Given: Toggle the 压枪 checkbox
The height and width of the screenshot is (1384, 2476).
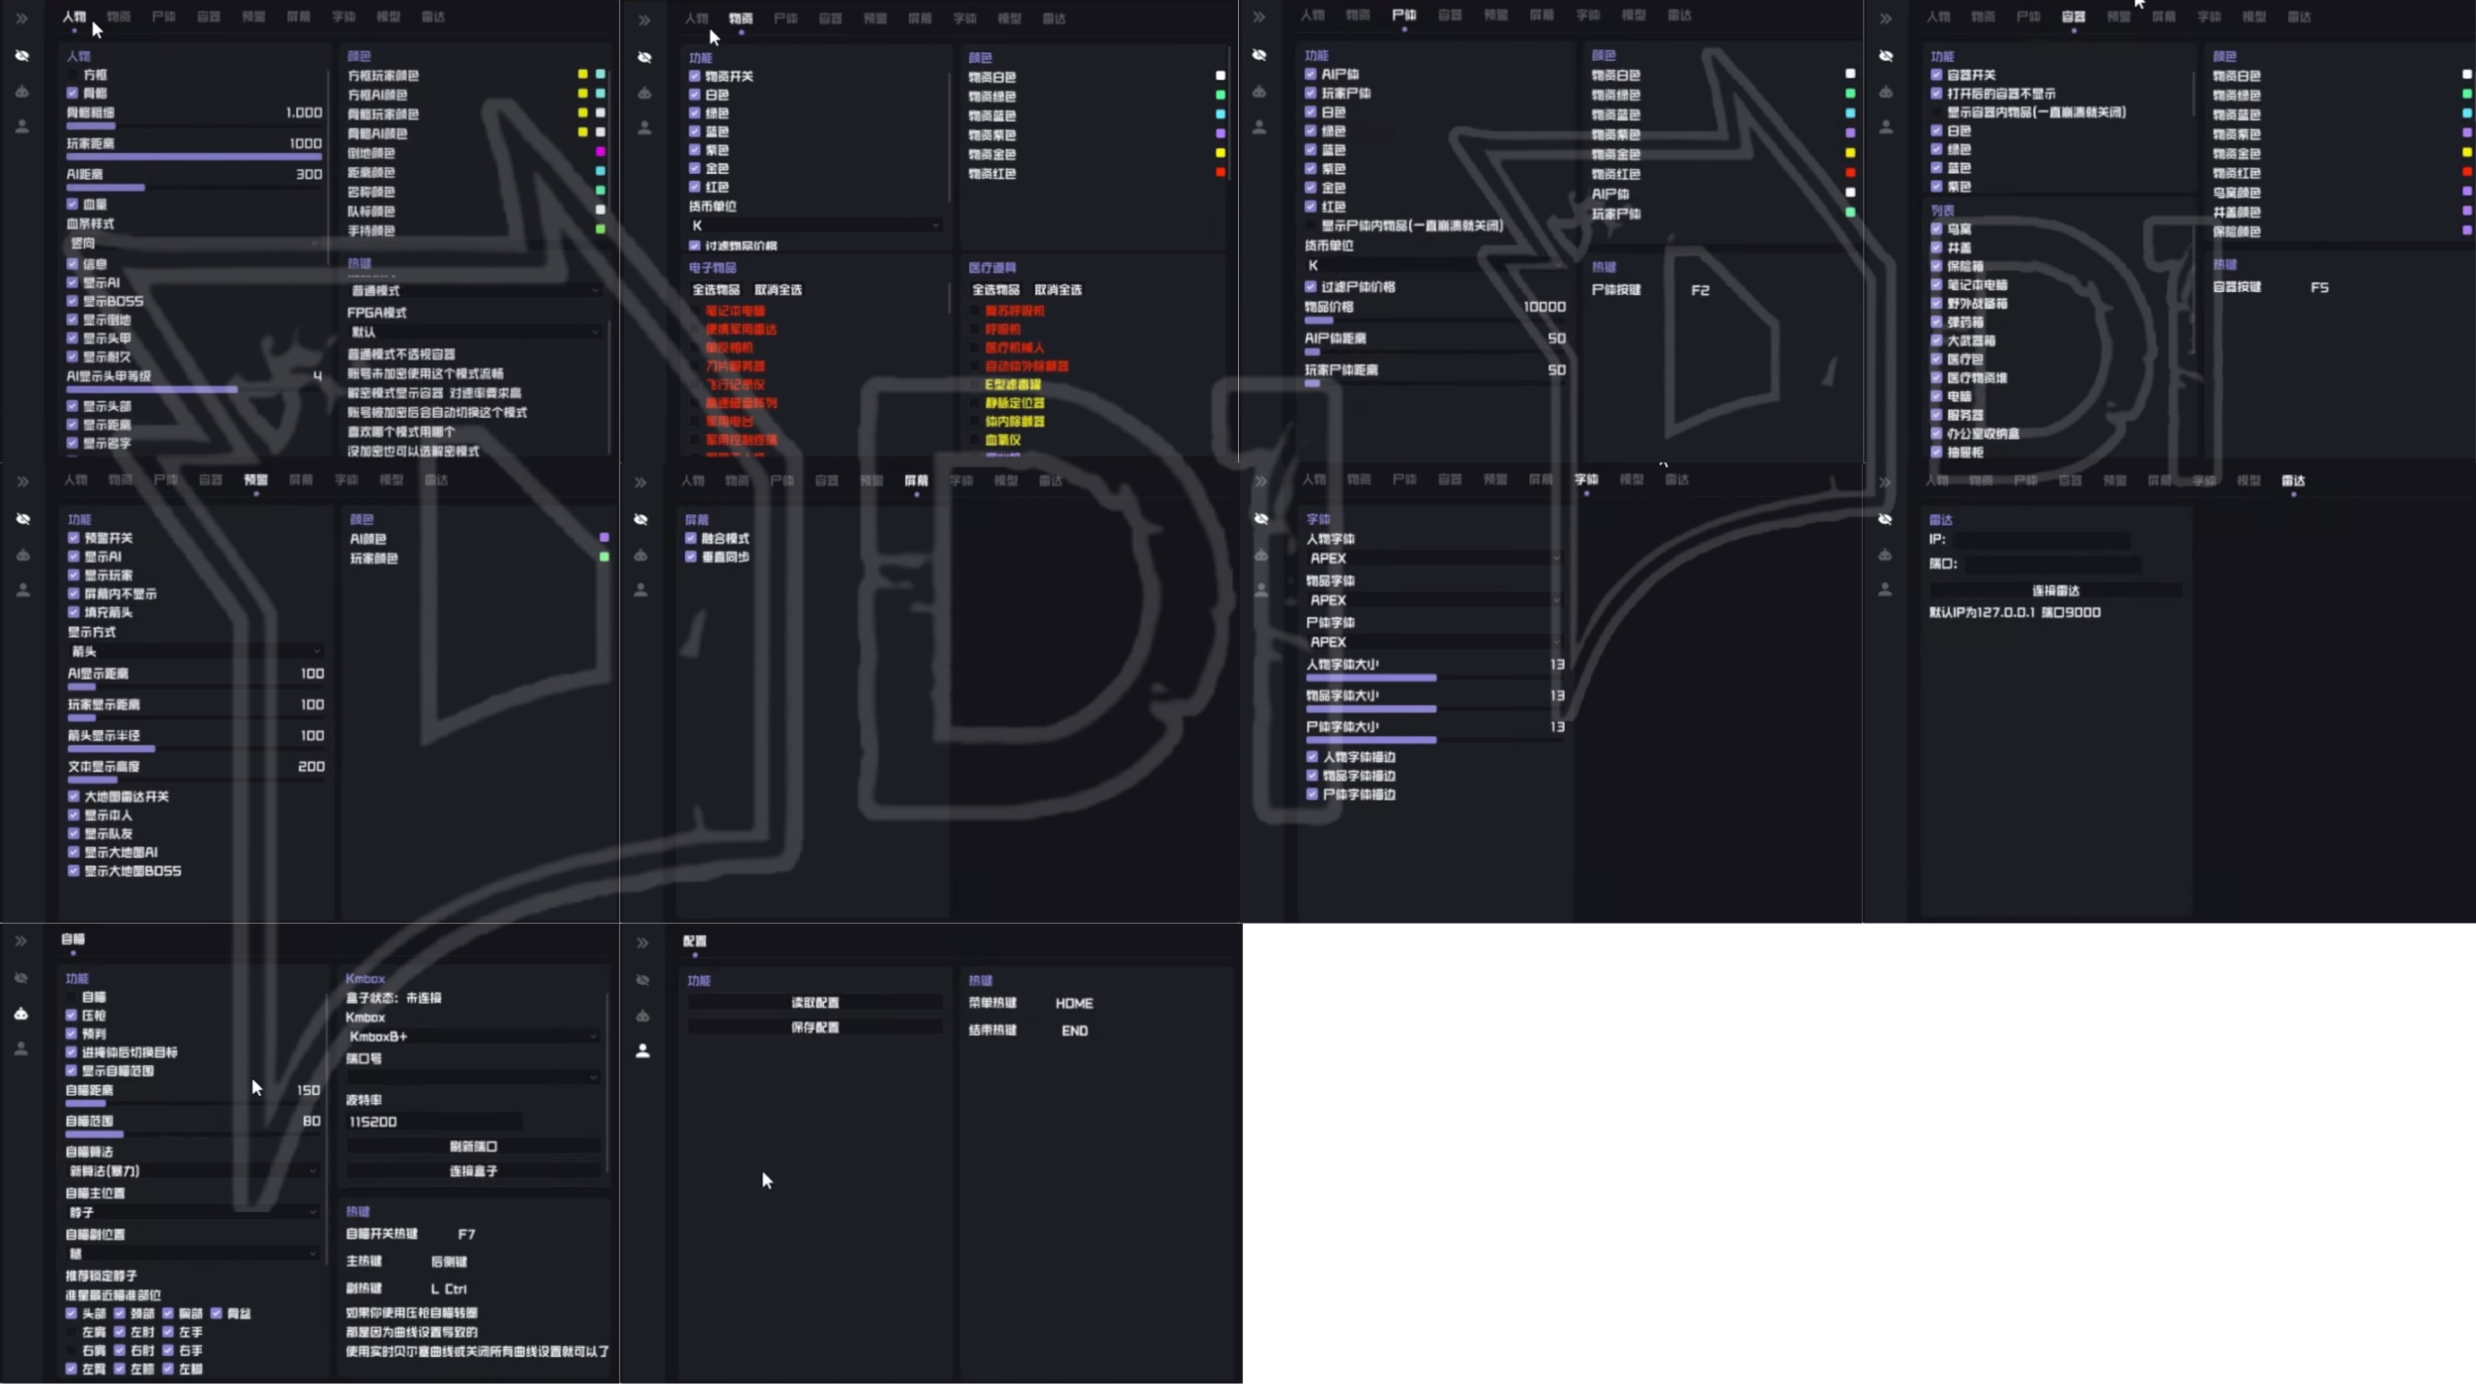Looking at the screenshot, I should click(x=72, y=1016).
